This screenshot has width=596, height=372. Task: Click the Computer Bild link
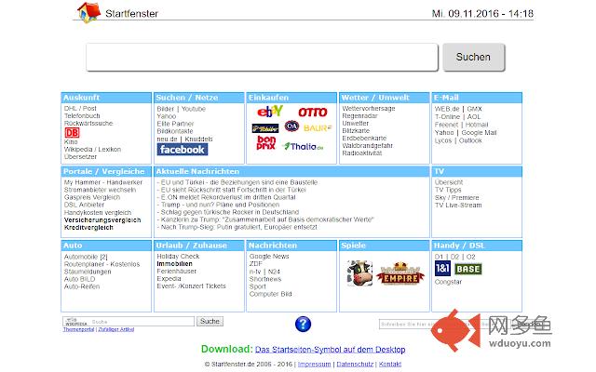click(271, 294)
